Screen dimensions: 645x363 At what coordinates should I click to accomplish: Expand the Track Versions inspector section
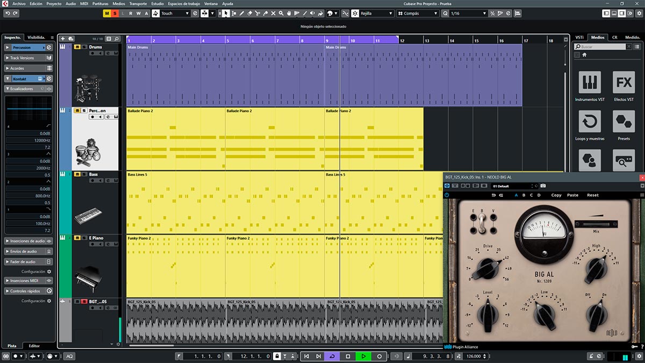click(28, 58)
